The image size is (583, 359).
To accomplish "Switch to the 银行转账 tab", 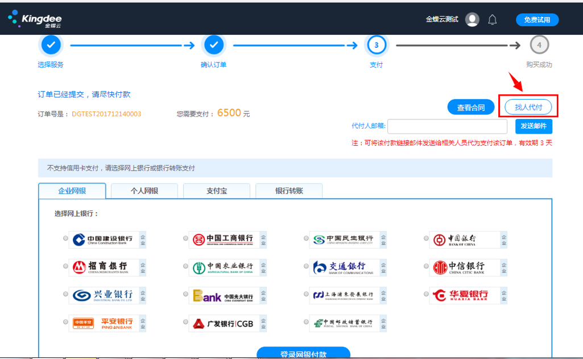I will (x=289, y=191).
